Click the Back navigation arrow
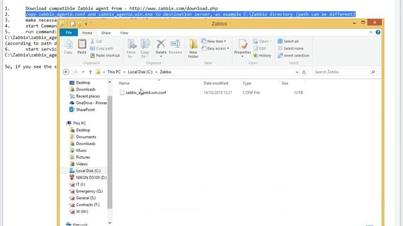403x226 pixels. (x=66, y=72)
